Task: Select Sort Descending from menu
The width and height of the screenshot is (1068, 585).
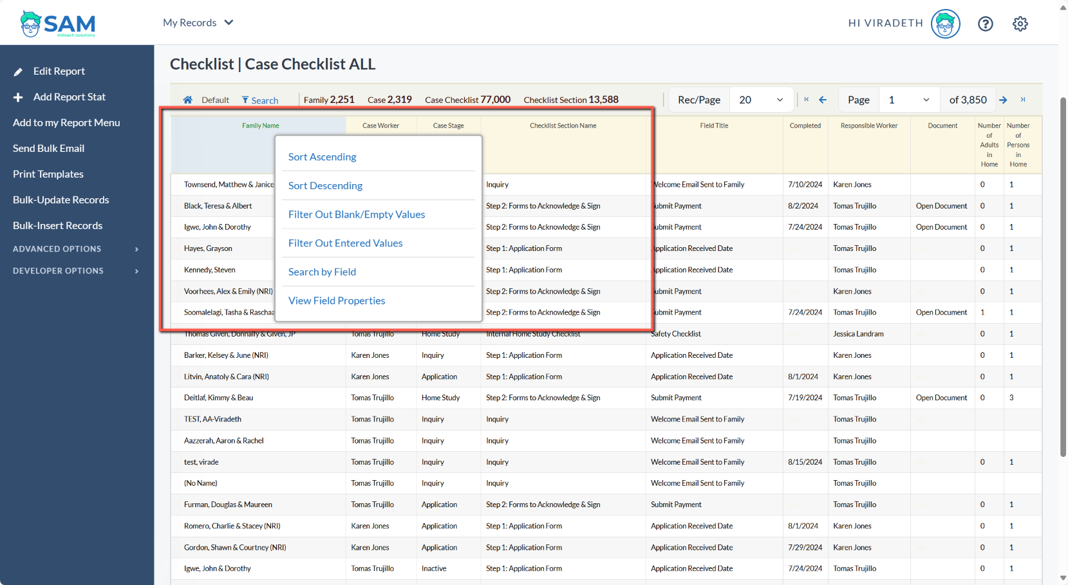Action: (x=325, y=186)
